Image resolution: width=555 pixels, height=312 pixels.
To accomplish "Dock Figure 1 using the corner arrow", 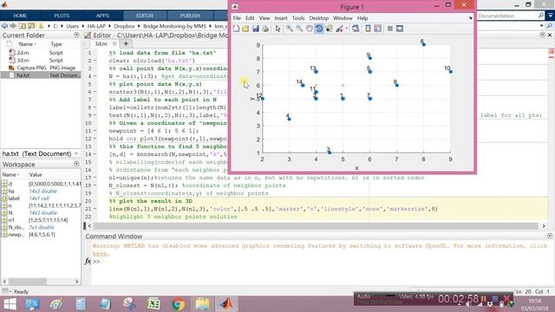I will pyautogui.click(x=470, y=18).
